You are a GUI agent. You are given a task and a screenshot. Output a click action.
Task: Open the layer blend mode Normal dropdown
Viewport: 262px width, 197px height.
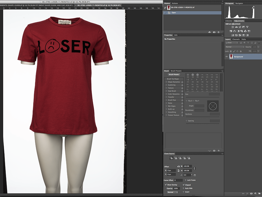click(235, 47)
